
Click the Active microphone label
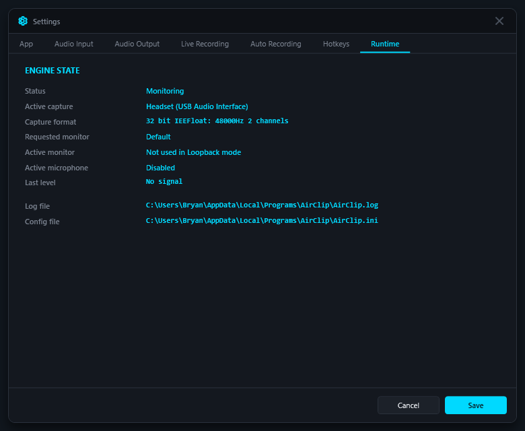click(57, 168)
